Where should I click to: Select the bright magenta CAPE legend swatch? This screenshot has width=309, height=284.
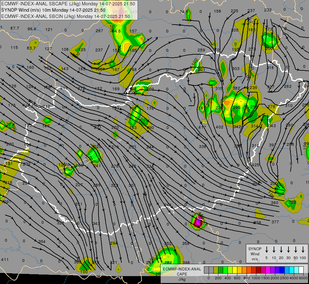[268, 270]
